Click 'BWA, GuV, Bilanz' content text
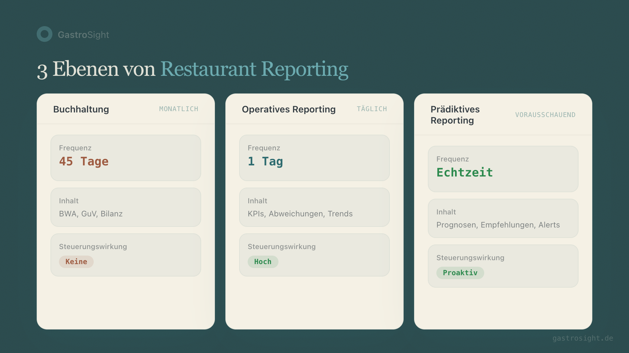The height and width of the screenshot is (353, 629). [91, 214]
